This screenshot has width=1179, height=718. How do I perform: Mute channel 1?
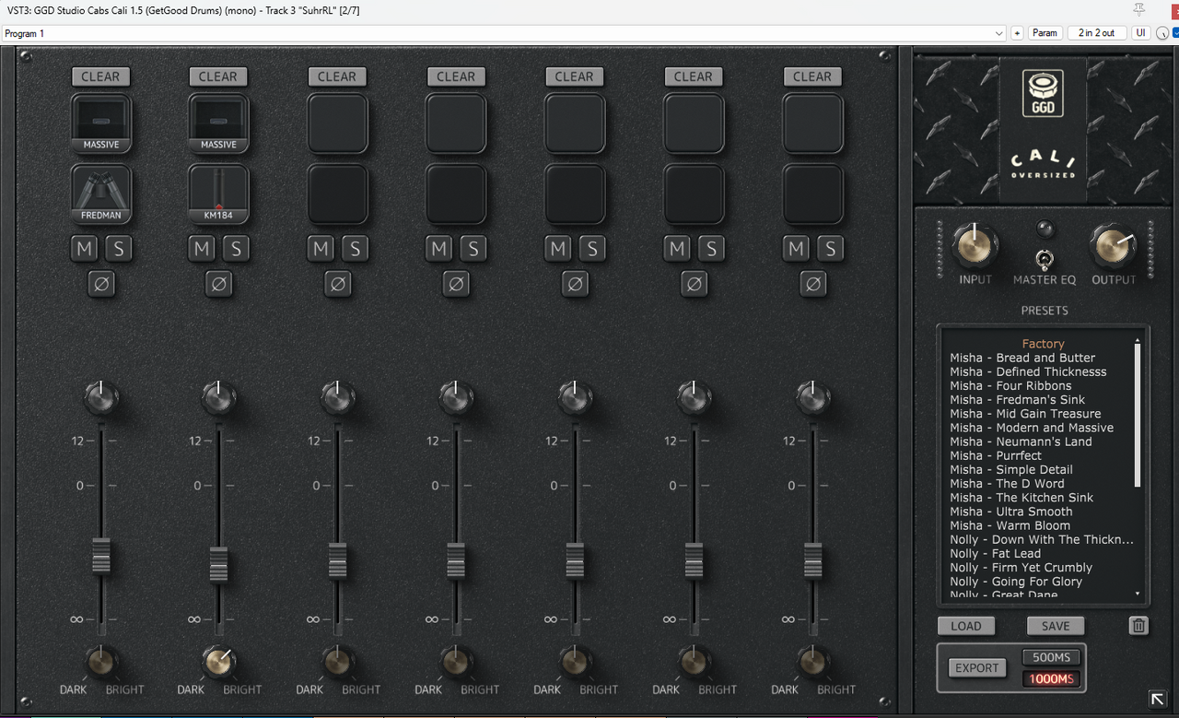(85, 248)
